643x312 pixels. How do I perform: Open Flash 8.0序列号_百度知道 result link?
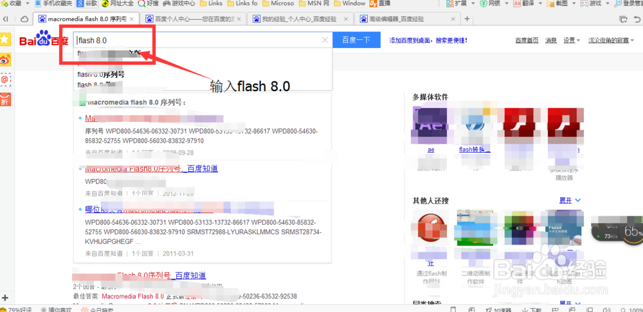pos(161,275)
